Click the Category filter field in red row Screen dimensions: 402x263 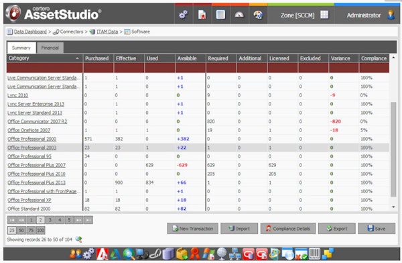click(44, 68)
